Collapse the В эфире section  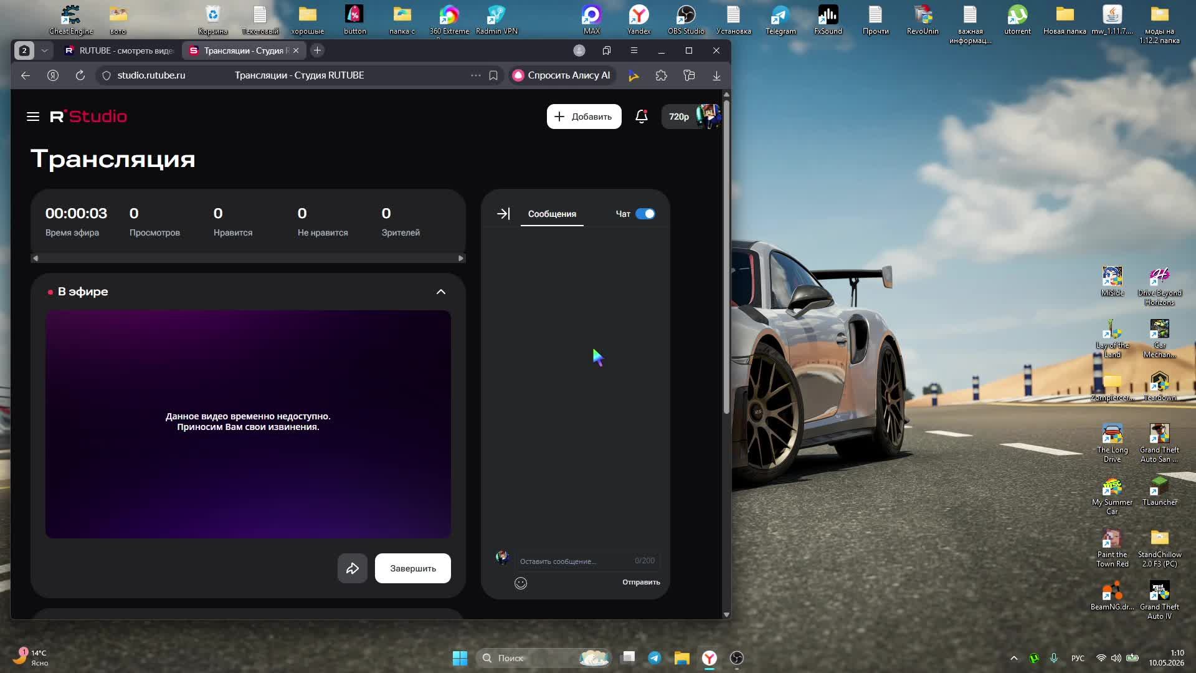click(x=441, y=292)
